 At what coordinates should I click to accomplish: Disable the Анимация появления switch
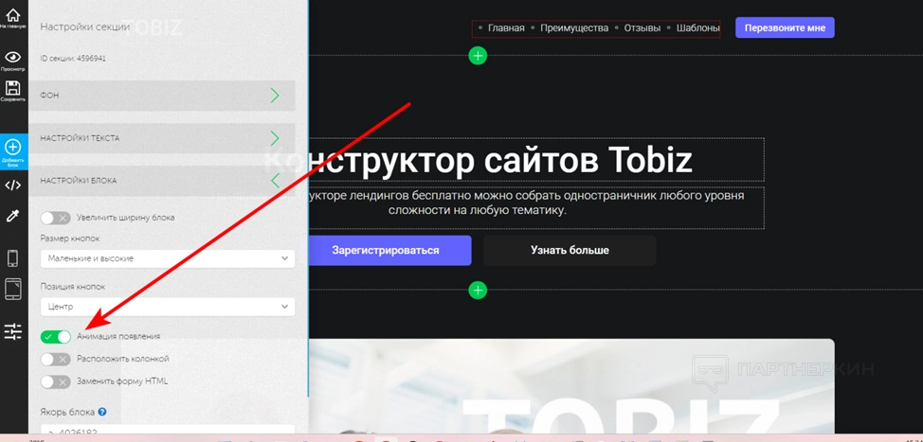pyautogui.click(x=56, y=337)
